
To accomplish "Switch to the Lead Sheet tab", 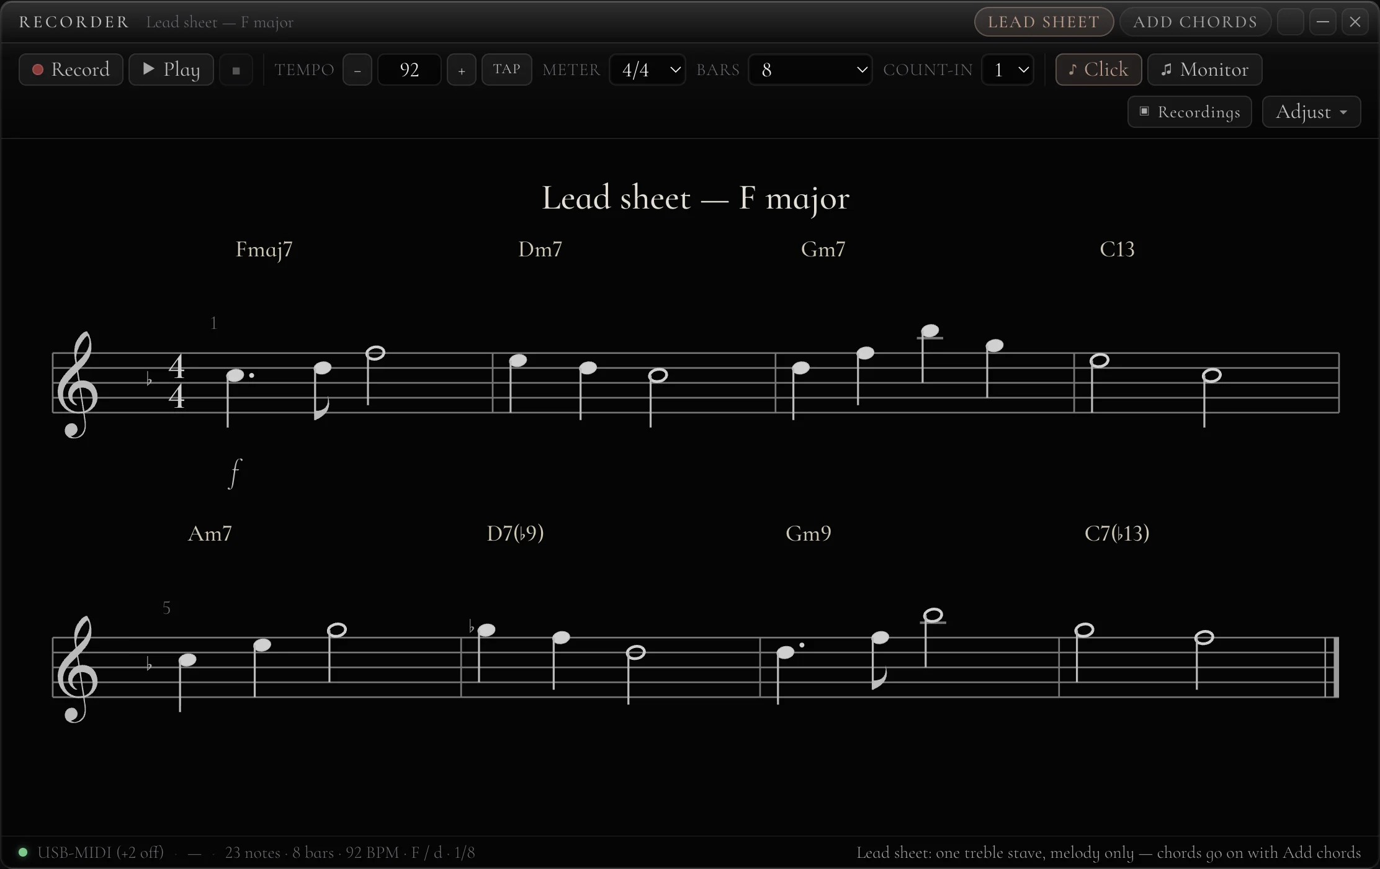I will point(1044,22).
